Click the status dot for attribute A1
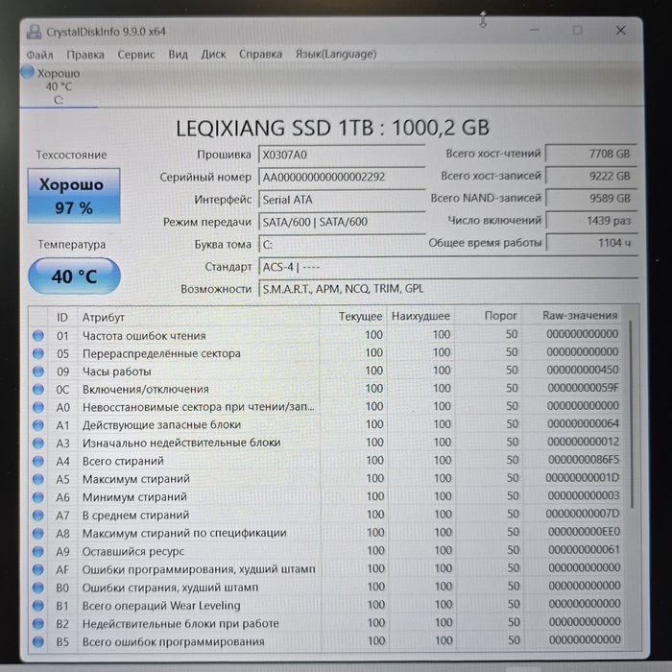This screenshot has width=672, height=672. point(38,425)
